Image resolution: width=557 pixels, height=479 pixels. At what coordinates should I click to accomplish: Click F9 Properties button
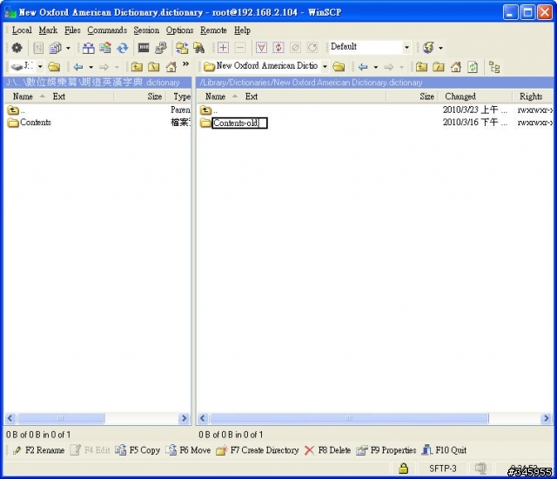(x=386, y=450)
